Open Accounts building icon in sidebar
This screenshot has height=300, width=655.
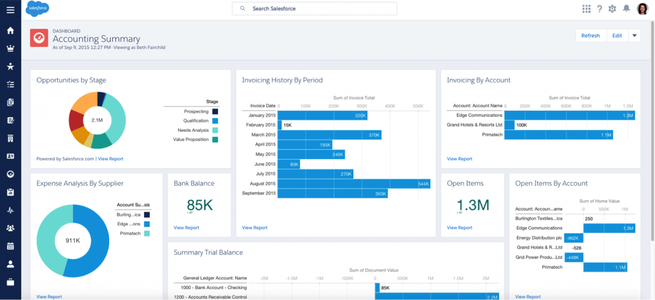[10, 138]
